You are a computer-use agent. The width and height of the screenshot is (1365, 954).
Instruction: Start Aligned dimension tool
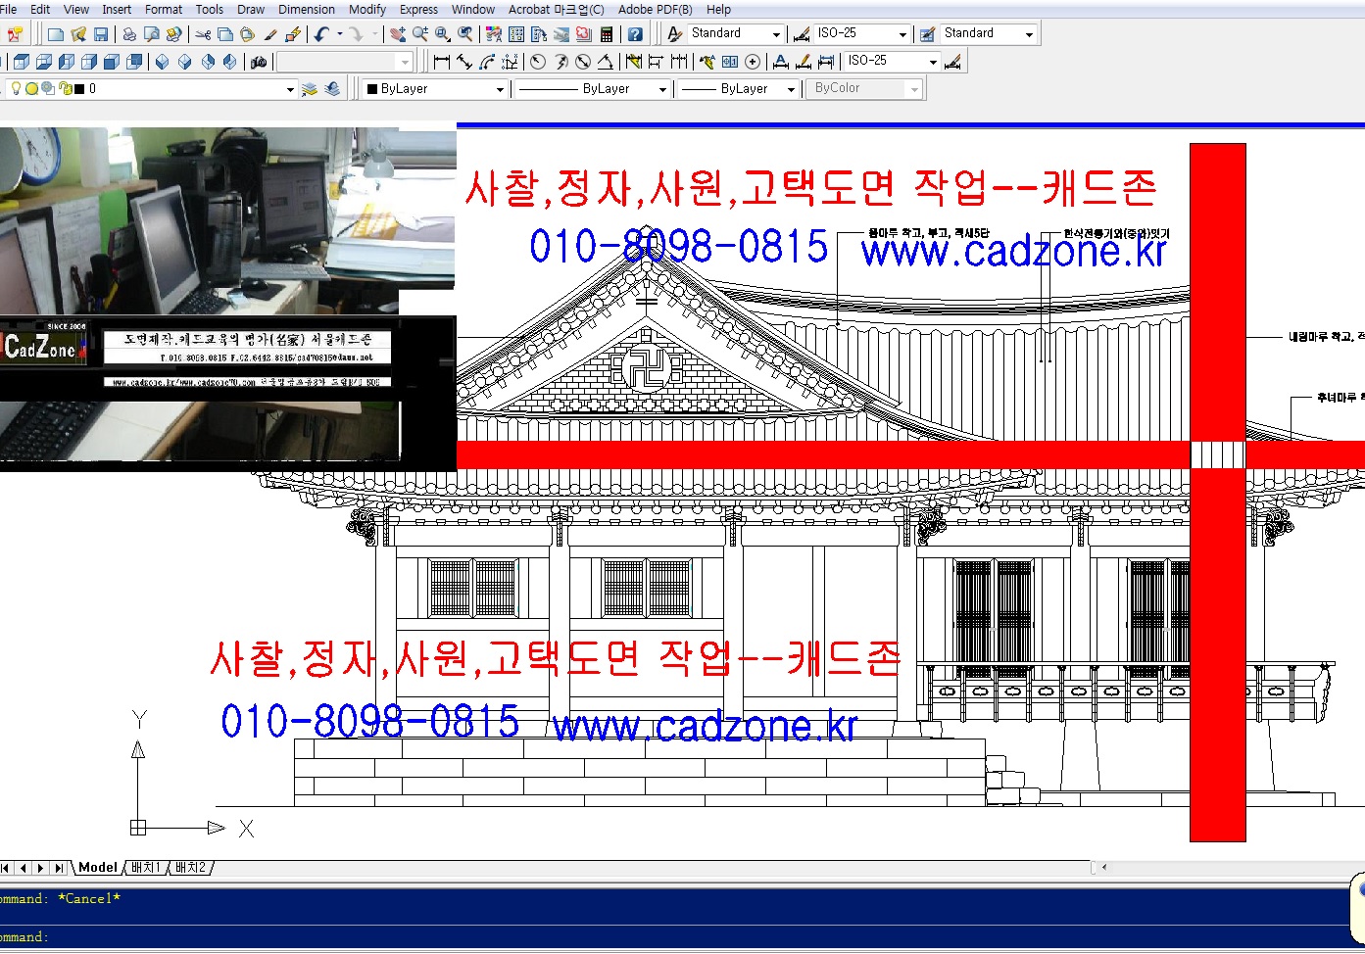pos(464,62)
